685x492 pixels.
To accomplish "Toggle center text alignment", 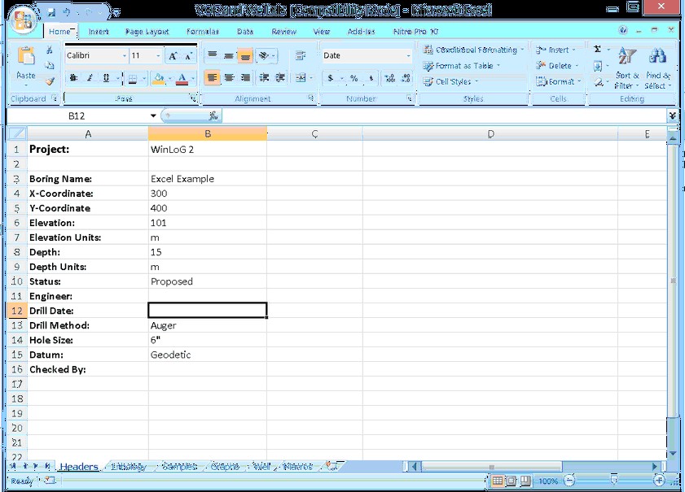I will (229, 78).
